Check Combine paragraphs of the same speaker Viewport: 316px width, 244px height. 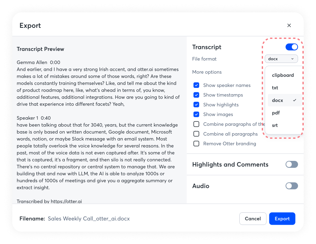(196, 124)
